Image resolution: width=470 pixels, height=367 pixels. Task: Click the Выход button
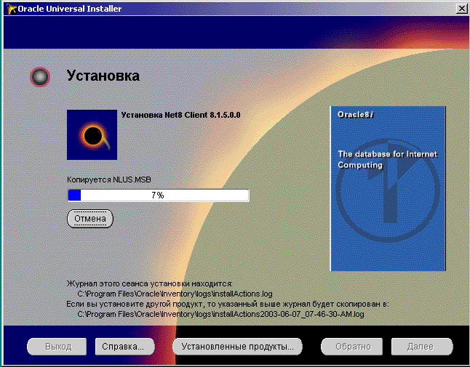[57, 347]
